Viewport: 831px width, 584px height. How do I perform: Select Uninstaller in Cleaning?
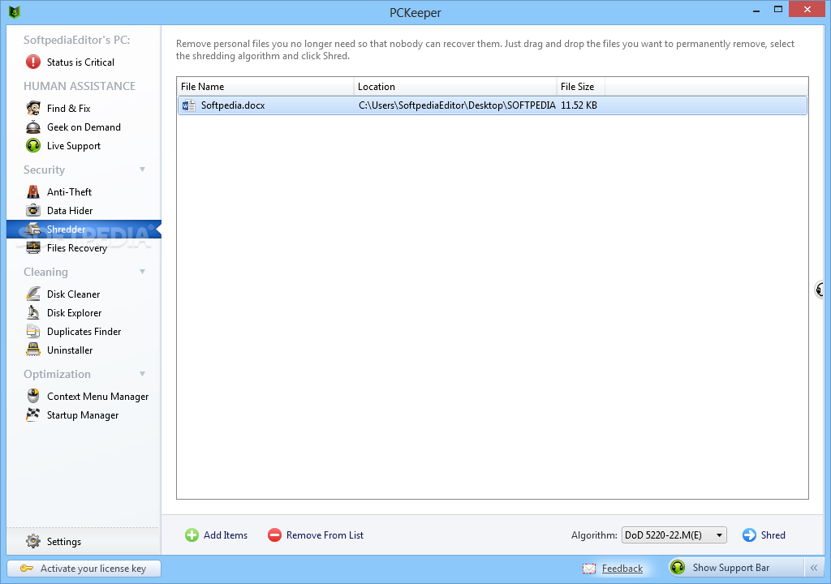coord(70,350)
